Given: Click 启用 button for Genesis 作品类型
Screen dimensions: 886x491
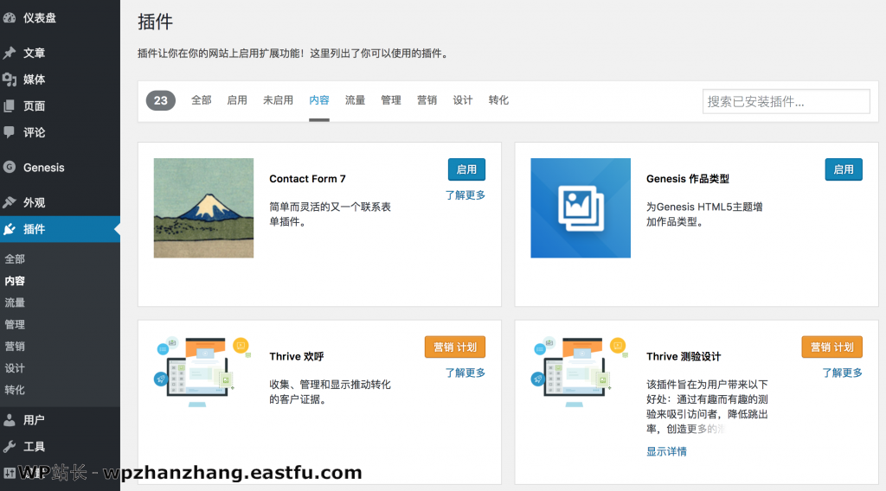Looking at the screenshot, I should point(844,169).
